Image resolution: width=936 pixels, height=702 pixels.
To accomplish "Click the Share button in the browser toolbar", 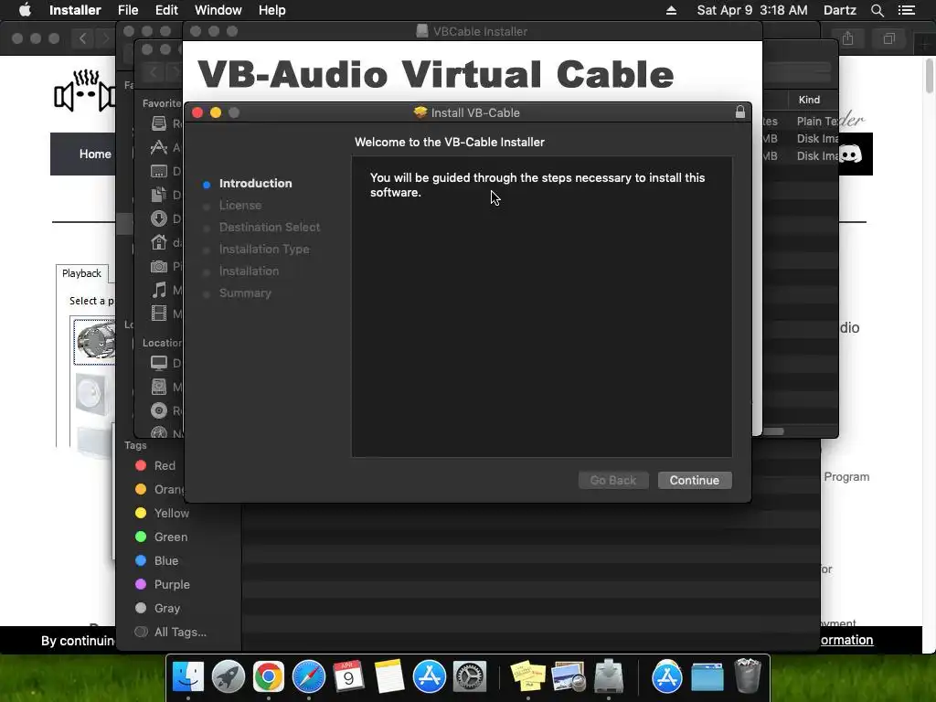I will (x=847, y=38).
